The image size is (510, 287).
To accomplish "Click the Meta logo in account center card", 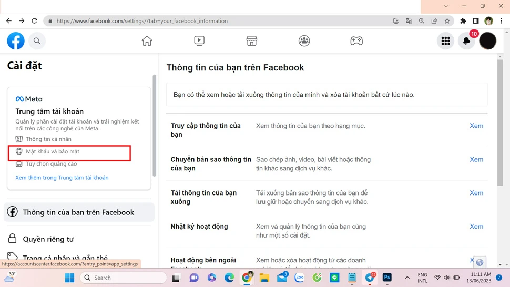I will pyautogui.click(x=29, y=99).
